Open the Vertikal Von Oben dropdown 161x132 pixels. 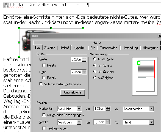coord(79,122)
